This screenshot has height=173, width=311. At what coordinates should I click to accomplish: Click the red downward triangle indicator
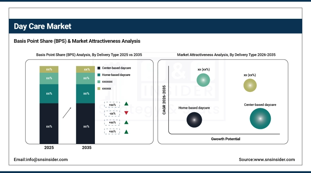click(126, 113)
